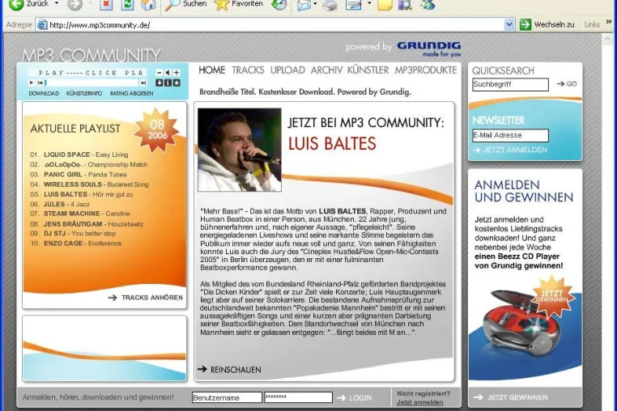This screenshot has width=617, height=411.
Task: Click the Mail envelope toolbar icon
Action: (x=304, y=4)
